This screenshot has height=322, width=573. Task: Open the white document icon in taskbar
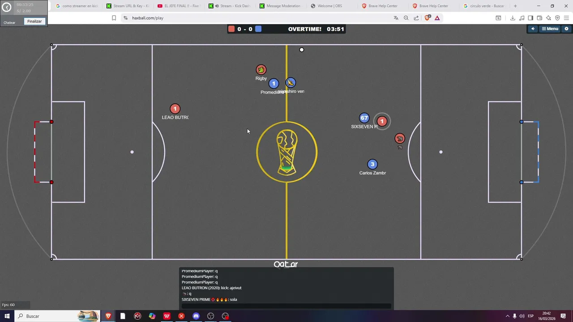point(123,316)
